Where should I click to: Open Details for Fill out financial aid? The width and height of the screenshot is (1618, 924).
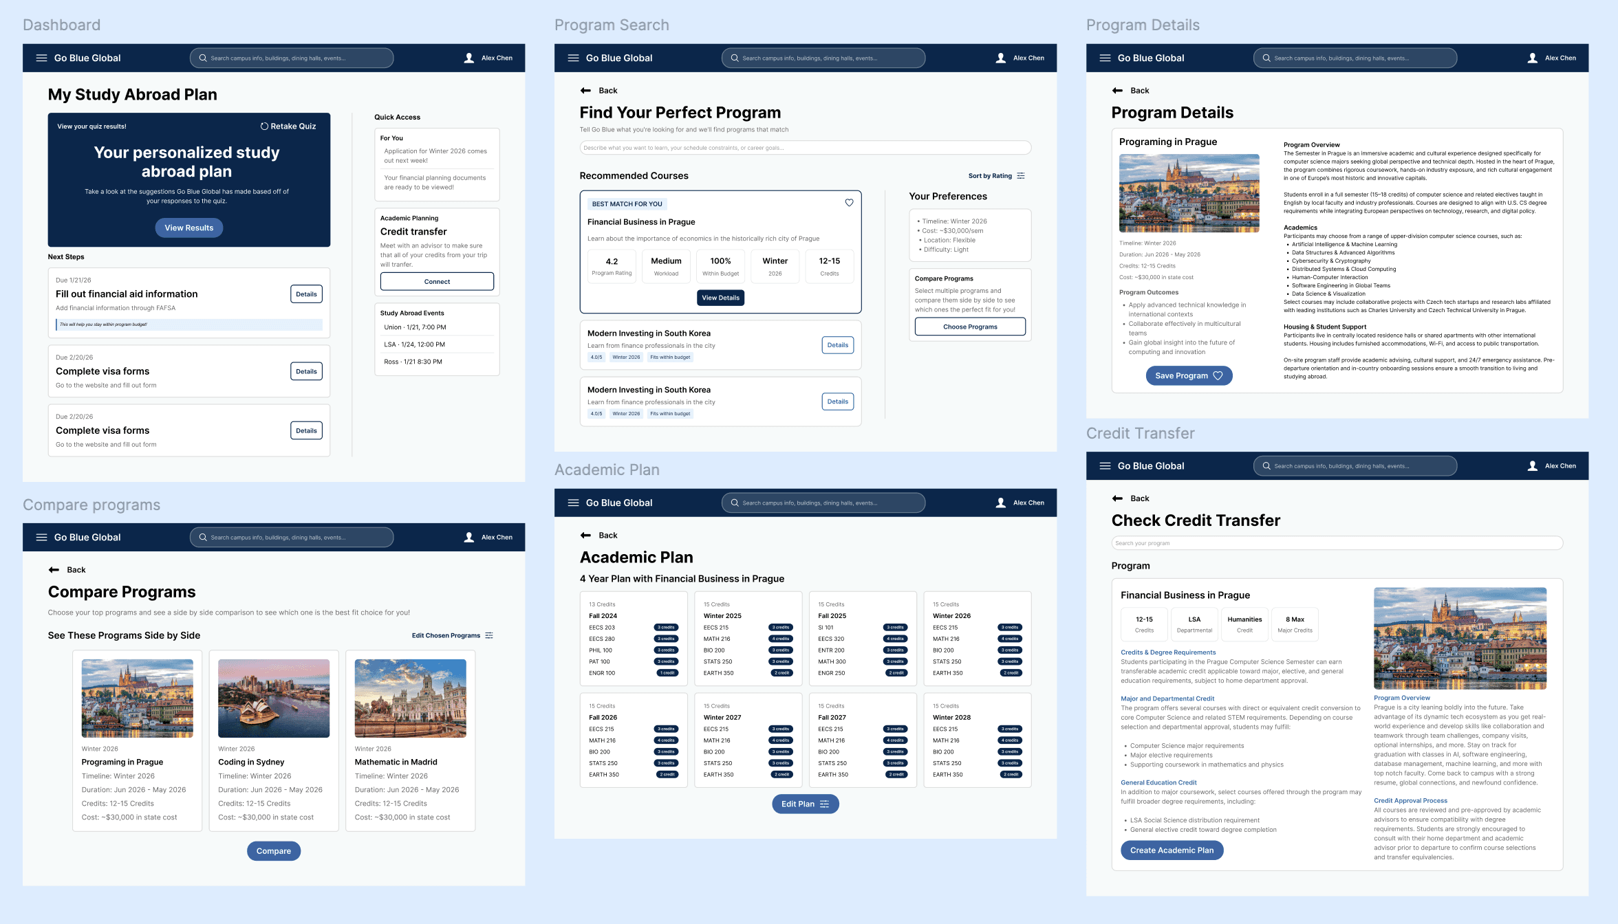(x=306, y=294)
